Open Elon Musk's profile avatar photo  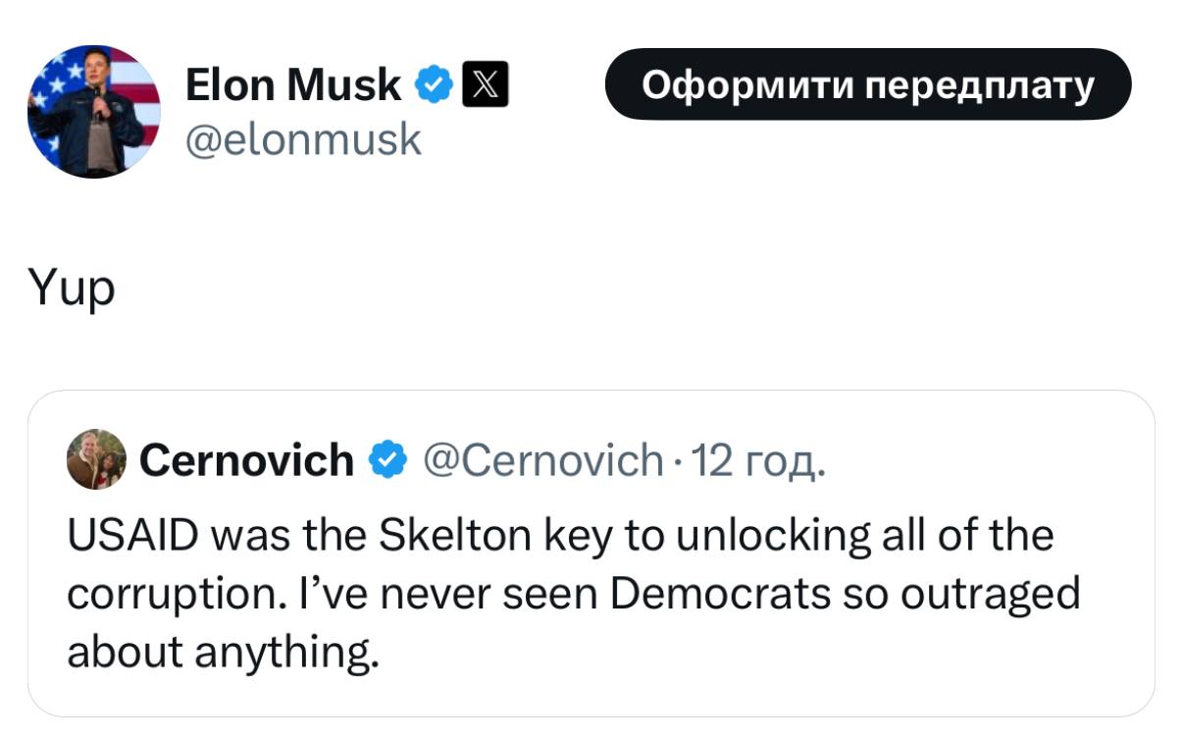[93, 111]
